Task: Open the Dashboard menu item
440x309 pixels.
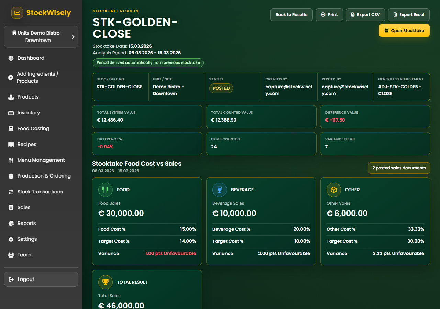Action: [x=41, y=58]
